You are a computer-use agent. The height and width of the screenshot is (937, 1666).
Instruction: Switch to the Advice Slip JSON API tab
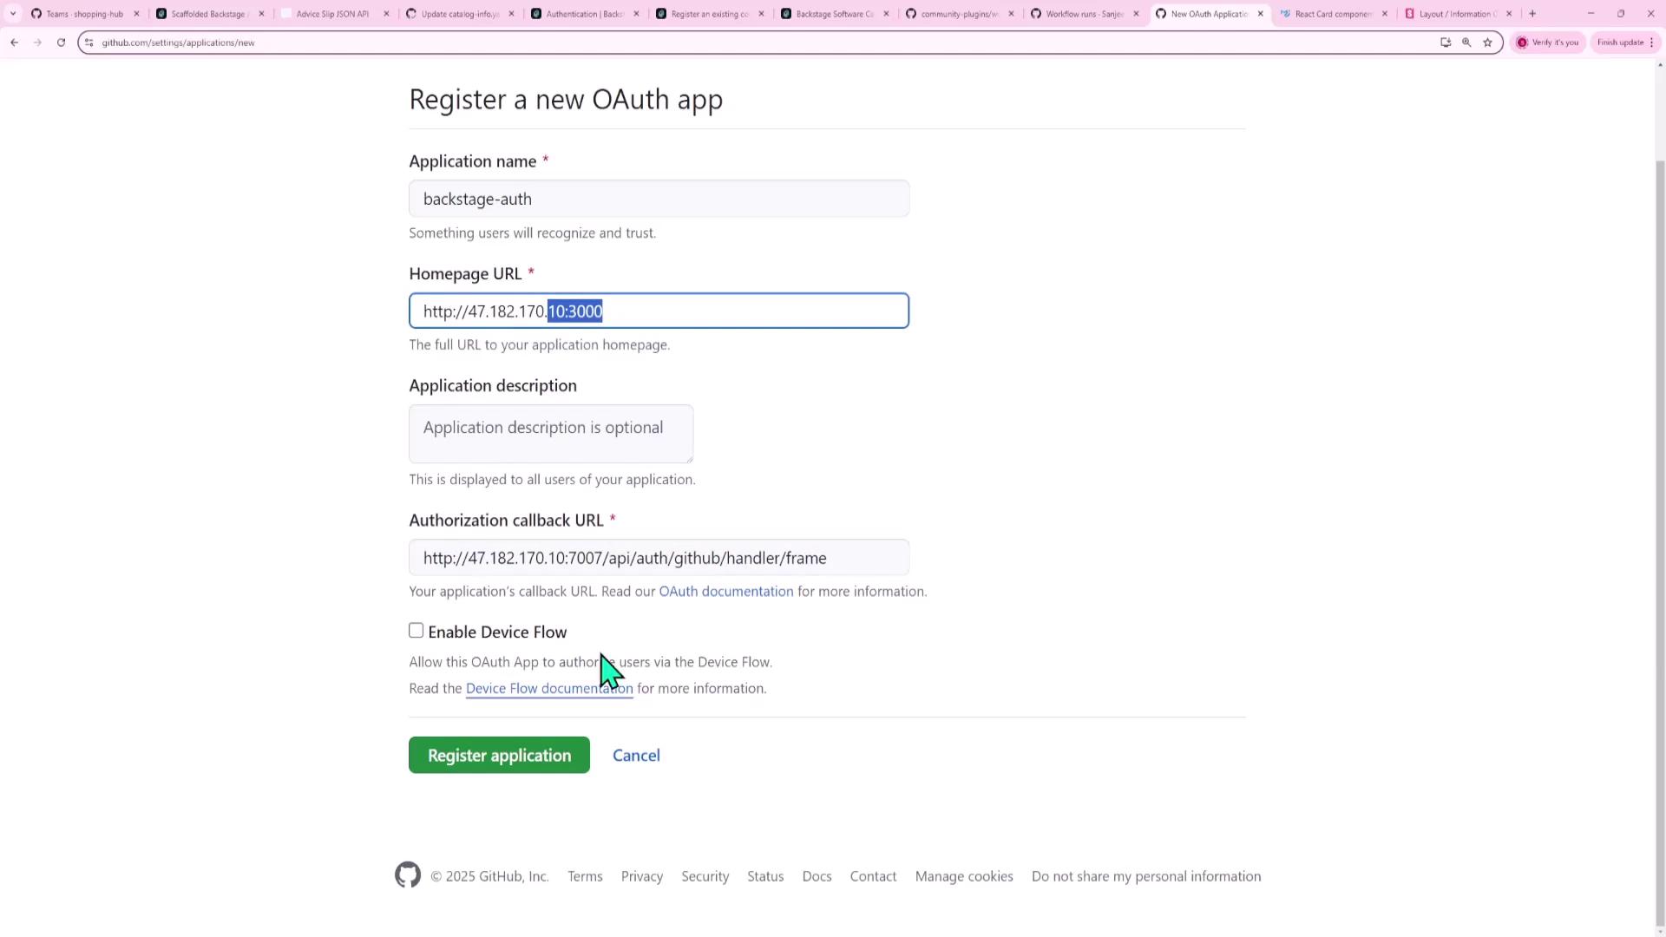pos(332,14)
